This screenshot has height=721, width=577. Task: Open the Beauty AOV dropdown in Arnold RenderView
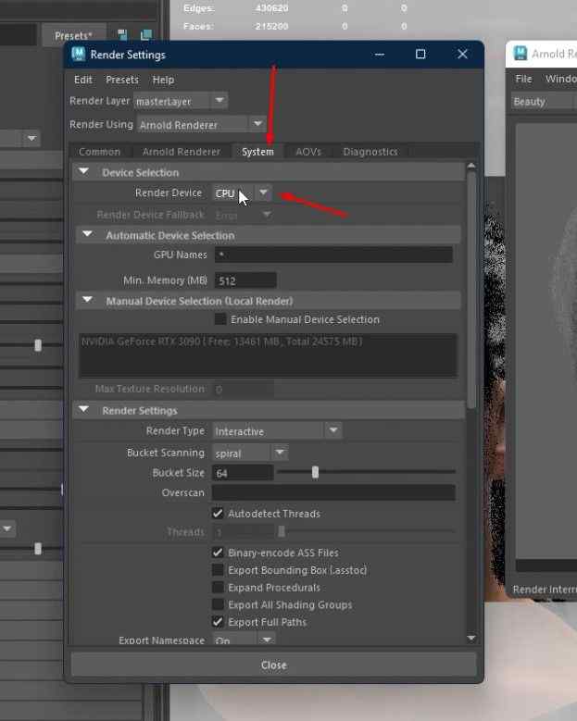click(544, 101)
